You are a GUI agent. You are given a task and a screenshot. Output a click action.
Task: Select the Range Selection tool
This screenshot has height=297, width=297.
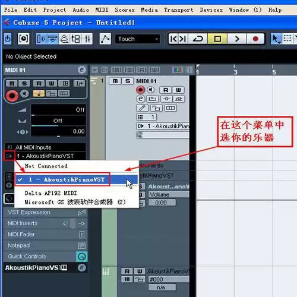coord(287,39)
